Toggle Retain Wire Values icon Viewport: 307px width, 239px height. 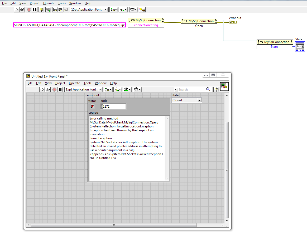point(48,9)
